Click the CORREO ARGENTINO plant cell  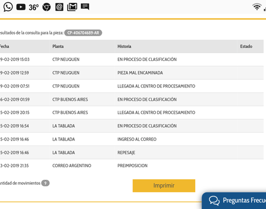click(x=72, y=166)
